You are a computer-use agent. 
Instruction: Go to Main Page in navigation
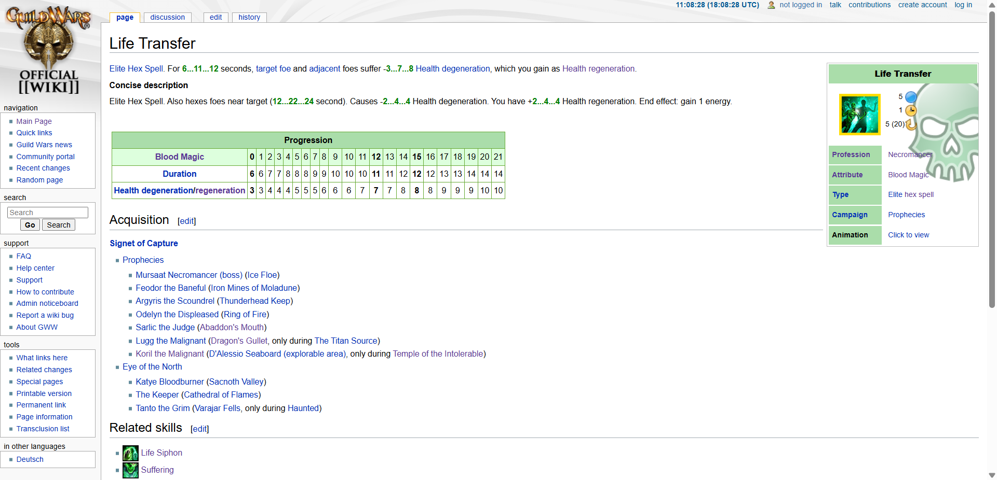34,121
